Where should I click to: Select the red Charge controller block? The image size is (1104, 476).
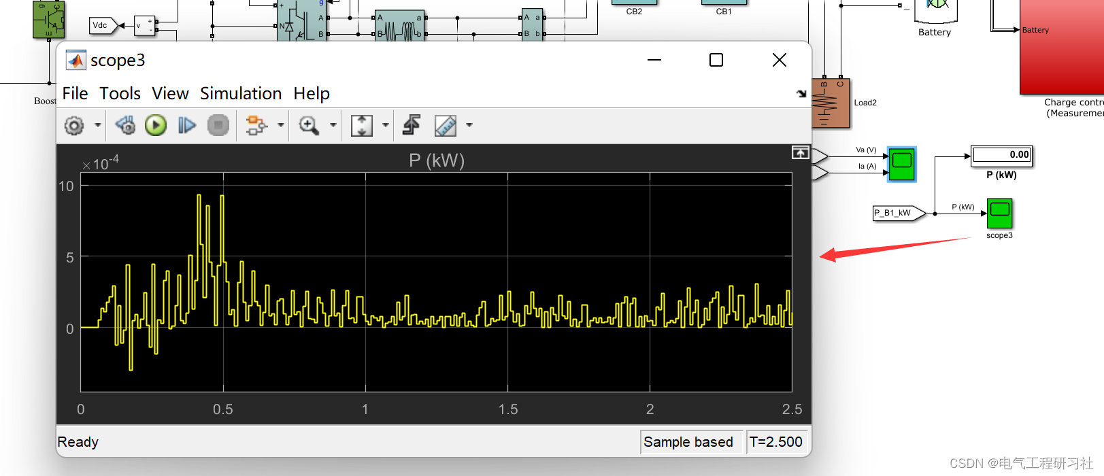point(1062,48)
